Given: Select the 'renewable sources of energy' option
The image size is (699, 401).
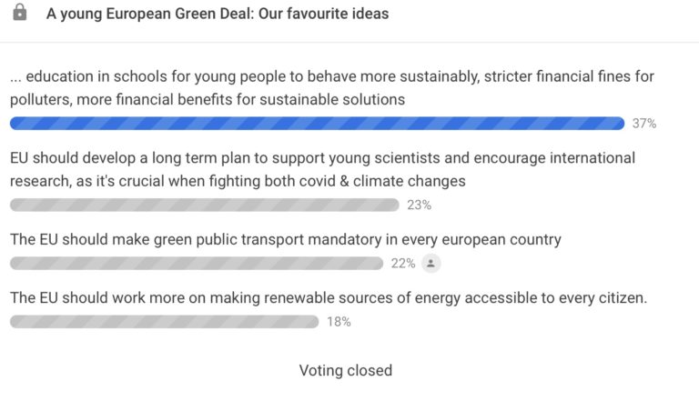Looking at the screenshot, I should tap(328, 298).
